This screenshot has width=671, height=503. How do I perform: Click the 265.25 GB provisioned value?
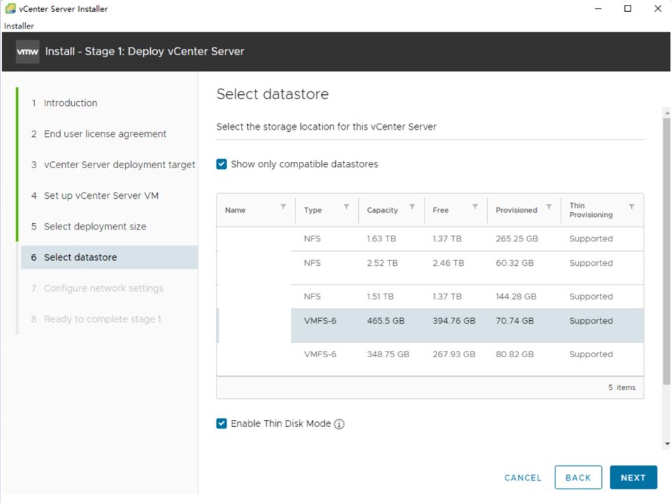pos(517,239)
